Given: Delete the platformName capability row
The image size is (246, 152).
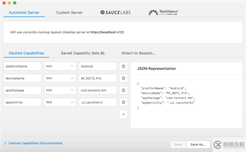Looking at the screenshot, I should pyautogui.click(x=123, y=66).
